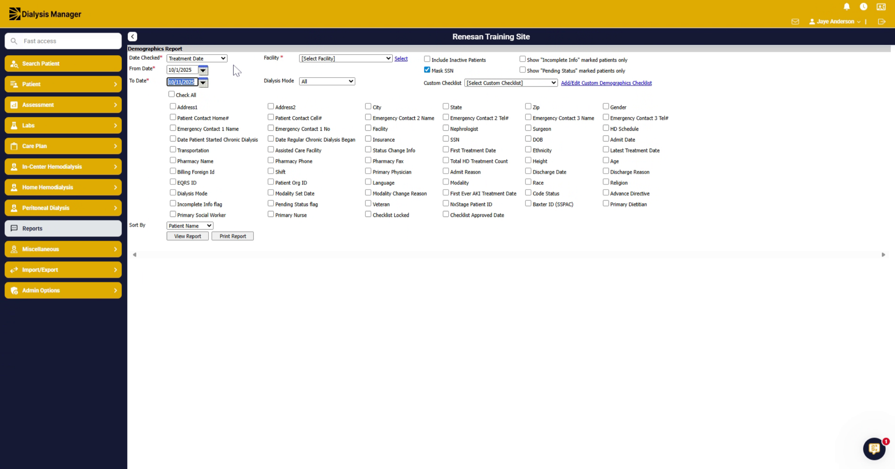Click the Care Plan clipboard icon
The image size is (895, 469).
tap(14, 146)
